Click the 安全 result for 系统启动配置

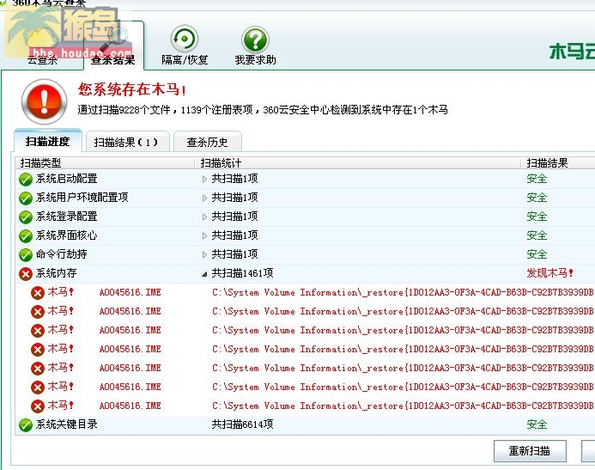point(537,179)
